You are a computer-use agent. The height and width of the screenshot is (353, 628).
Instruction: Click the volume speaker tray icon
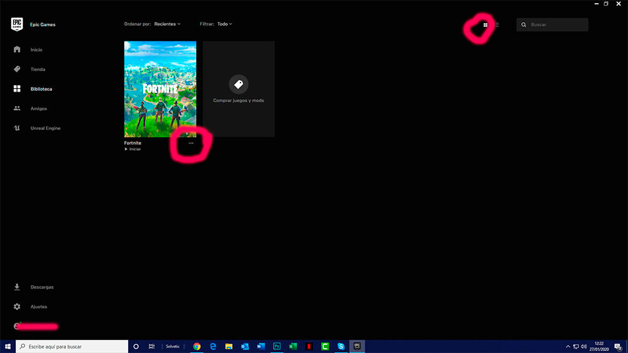583,347
